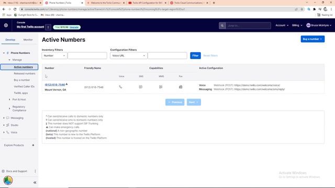Screen dimensions: 335x188
Task: Open phone number (912) 616-7546 link
Action: click(54, 85)
